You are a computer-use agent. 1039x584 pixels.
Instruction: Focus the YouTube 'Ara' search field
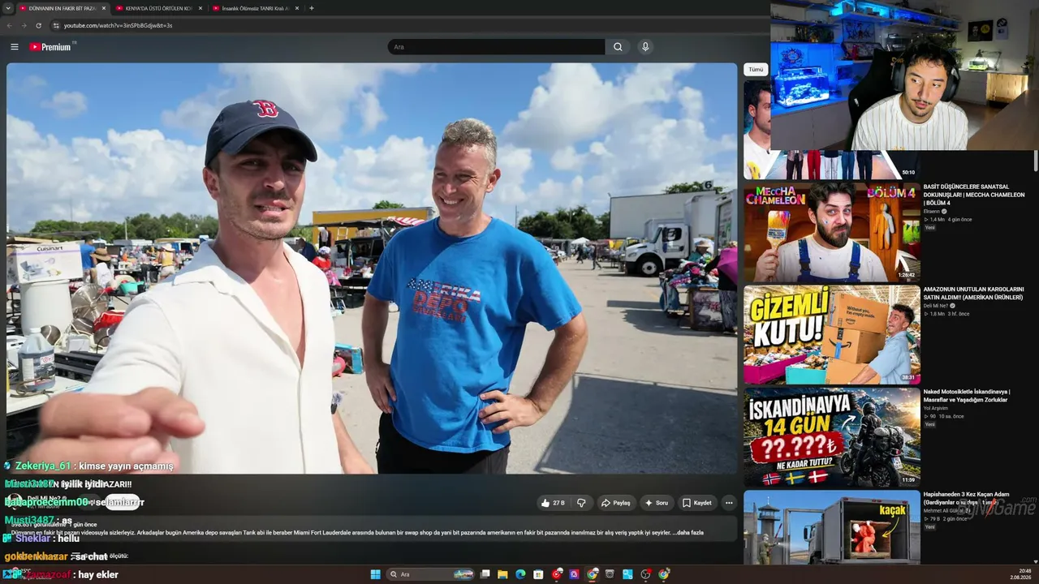coord(496,47)
